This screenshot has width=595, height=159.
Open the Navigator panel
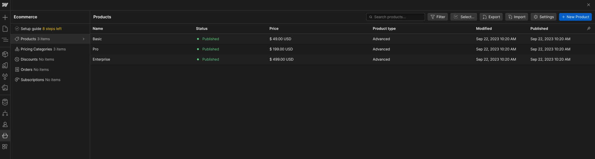5,40
